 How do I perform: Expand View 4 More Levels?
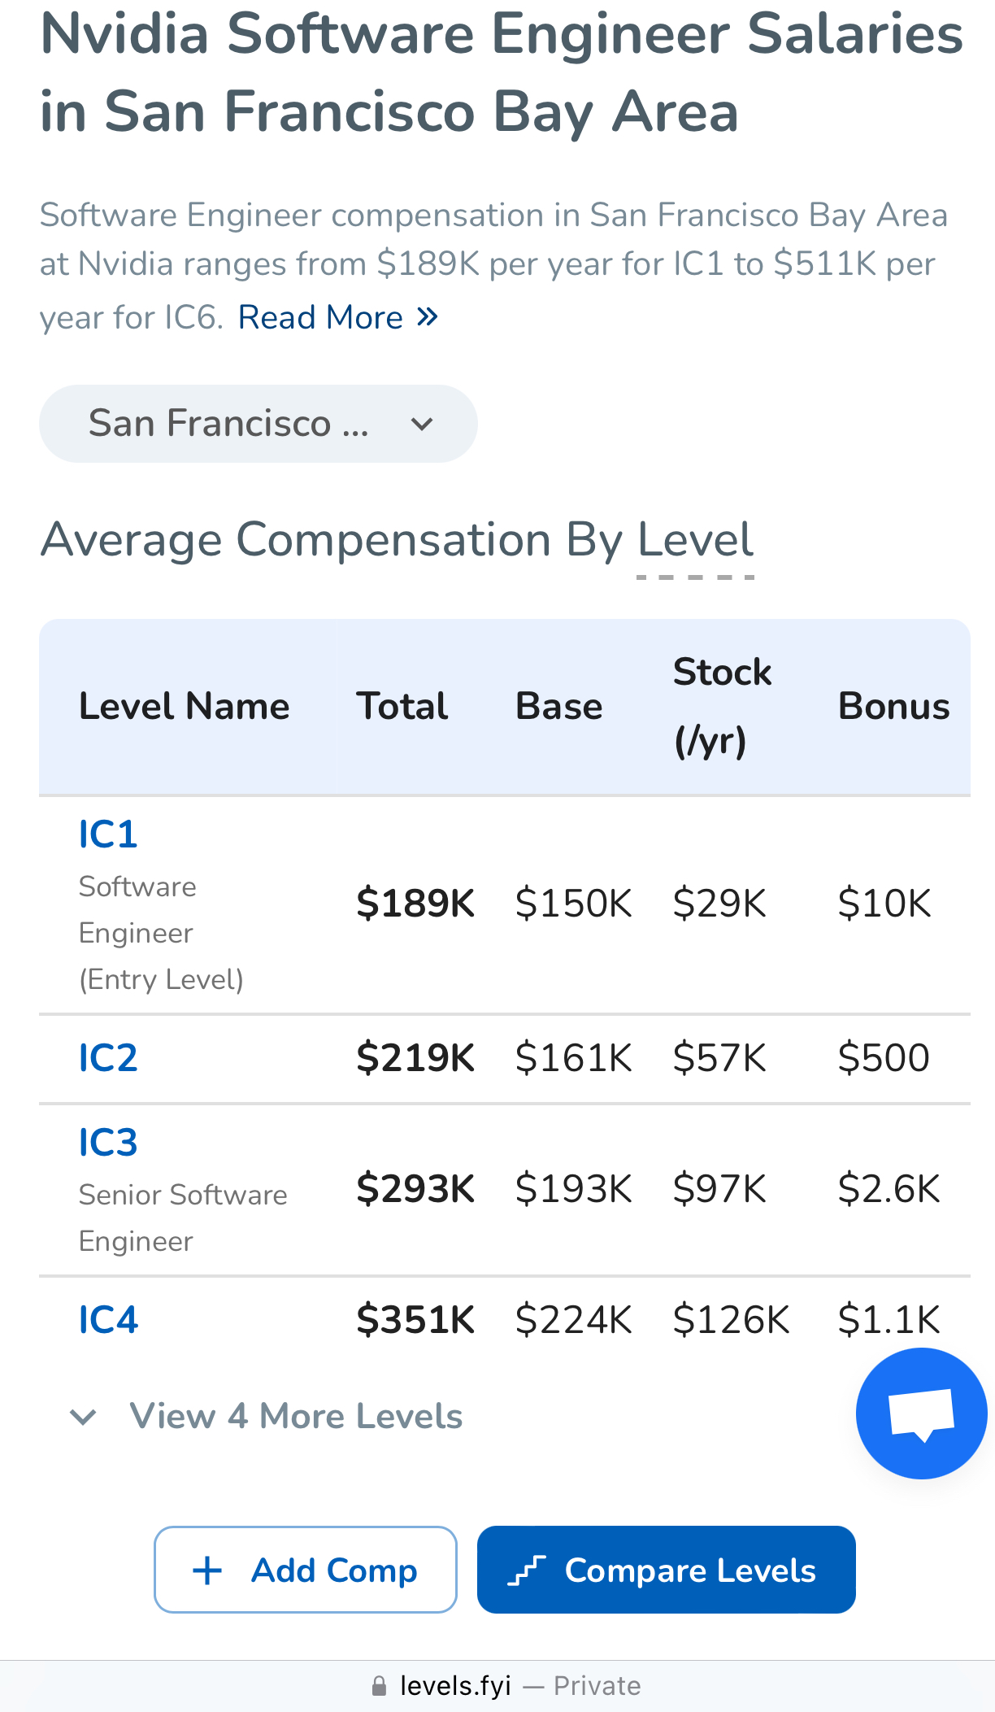(x=296, y=1416)
